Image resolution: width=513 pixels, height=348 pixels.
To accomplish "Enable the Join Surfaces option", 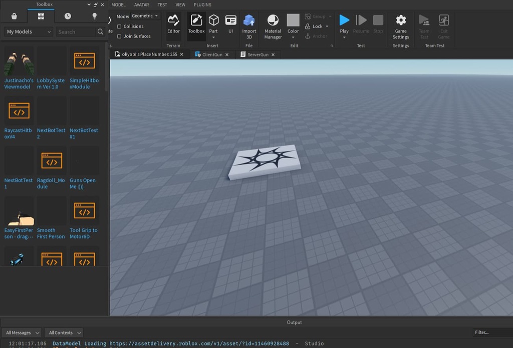I will tap(120, 36).
